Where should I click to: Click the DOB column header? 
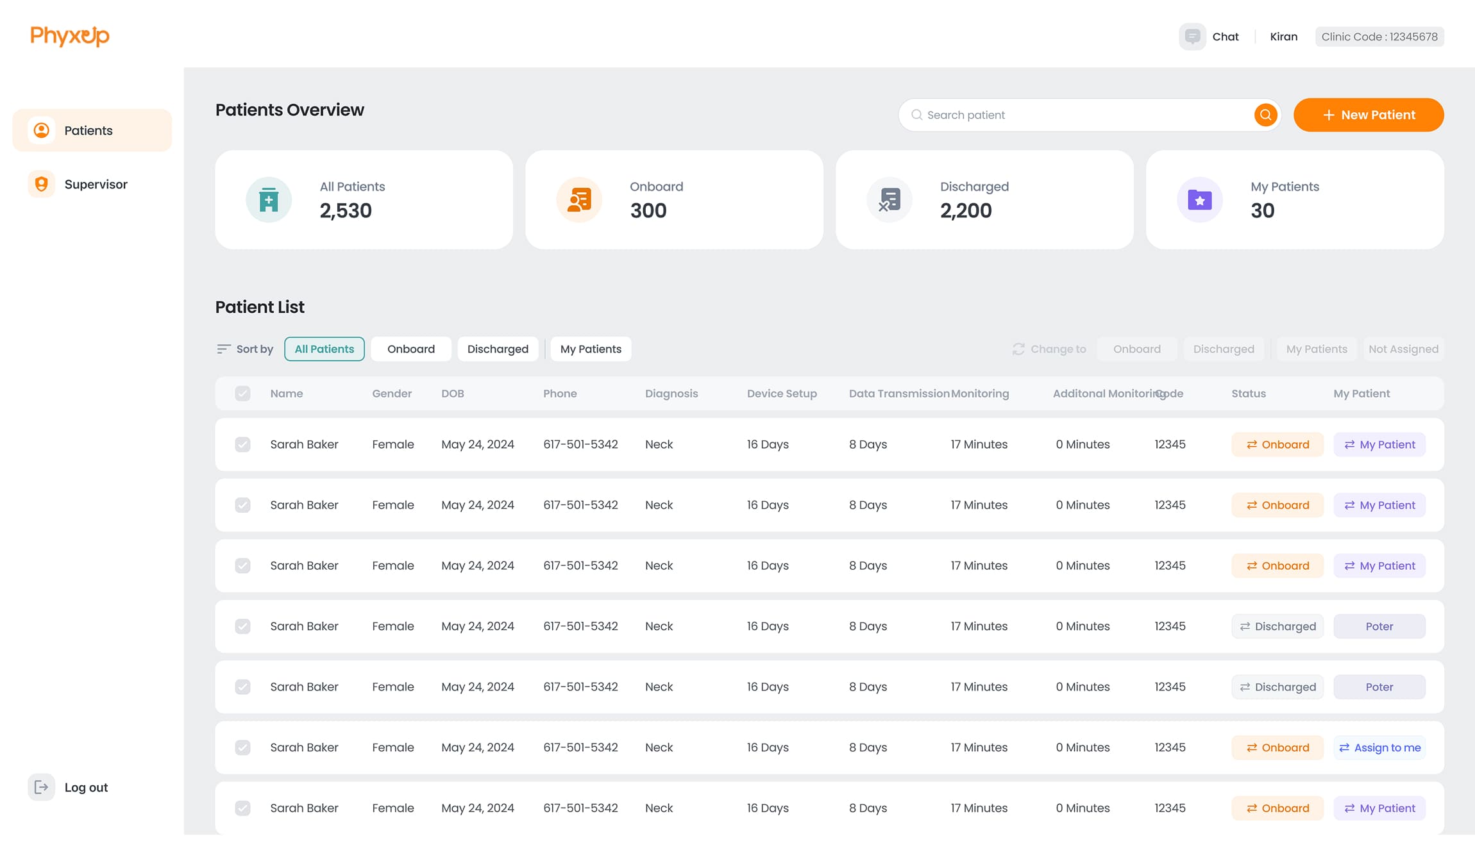453,394
